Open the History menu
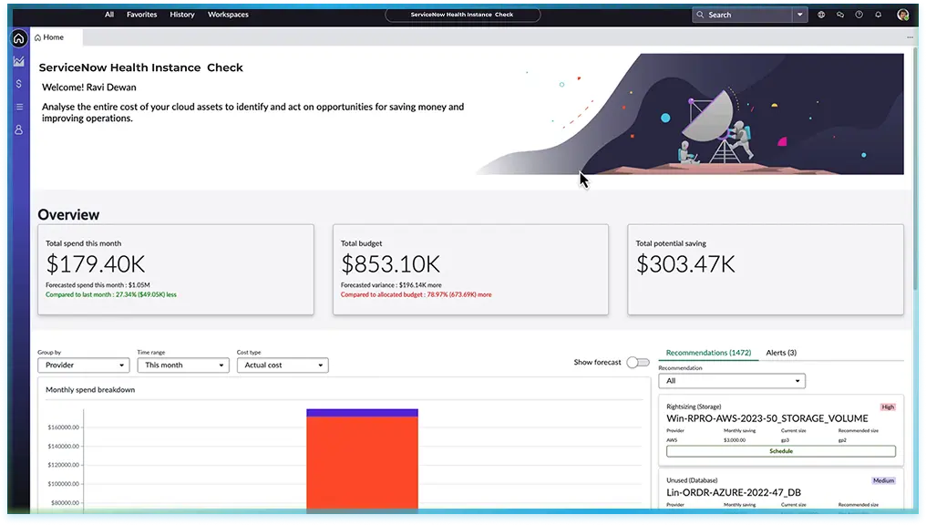This screenshot has width=926, height=525. (182, 15)
